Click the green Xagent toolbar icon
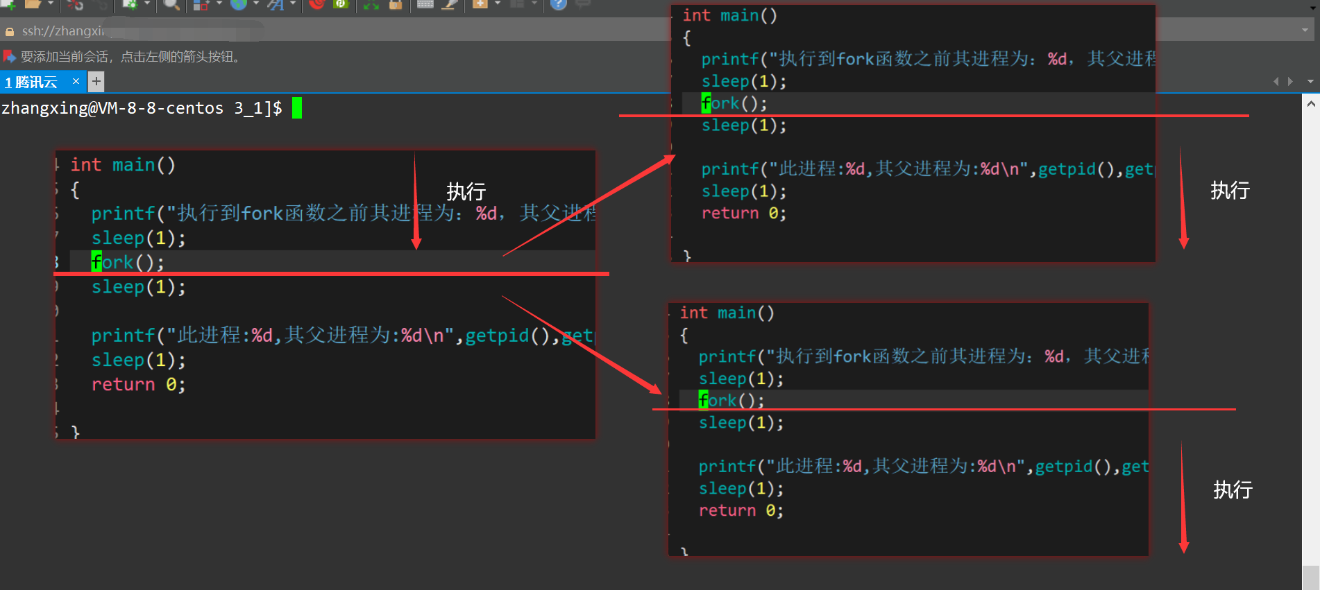Screen dimensions: 1320x590 tap(340, 4)
